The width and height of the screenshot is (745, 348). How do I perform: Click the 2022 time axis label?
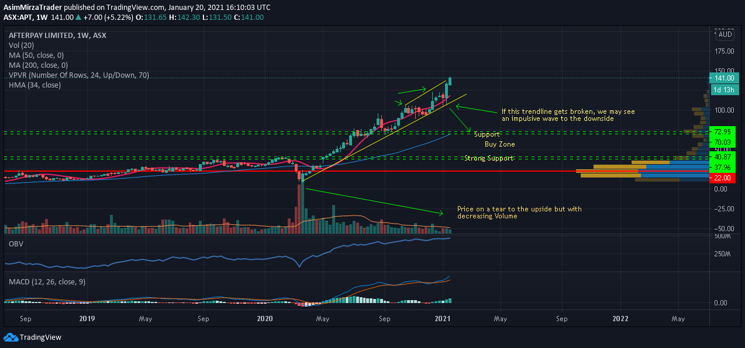click(620, 319)
